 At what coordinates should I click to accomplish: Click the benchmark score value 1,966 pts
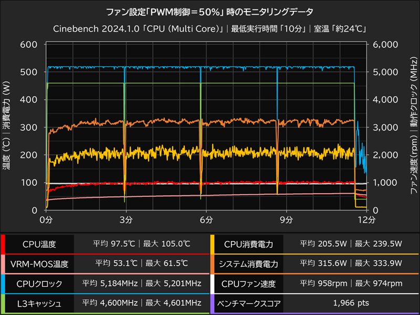[350, 302]
